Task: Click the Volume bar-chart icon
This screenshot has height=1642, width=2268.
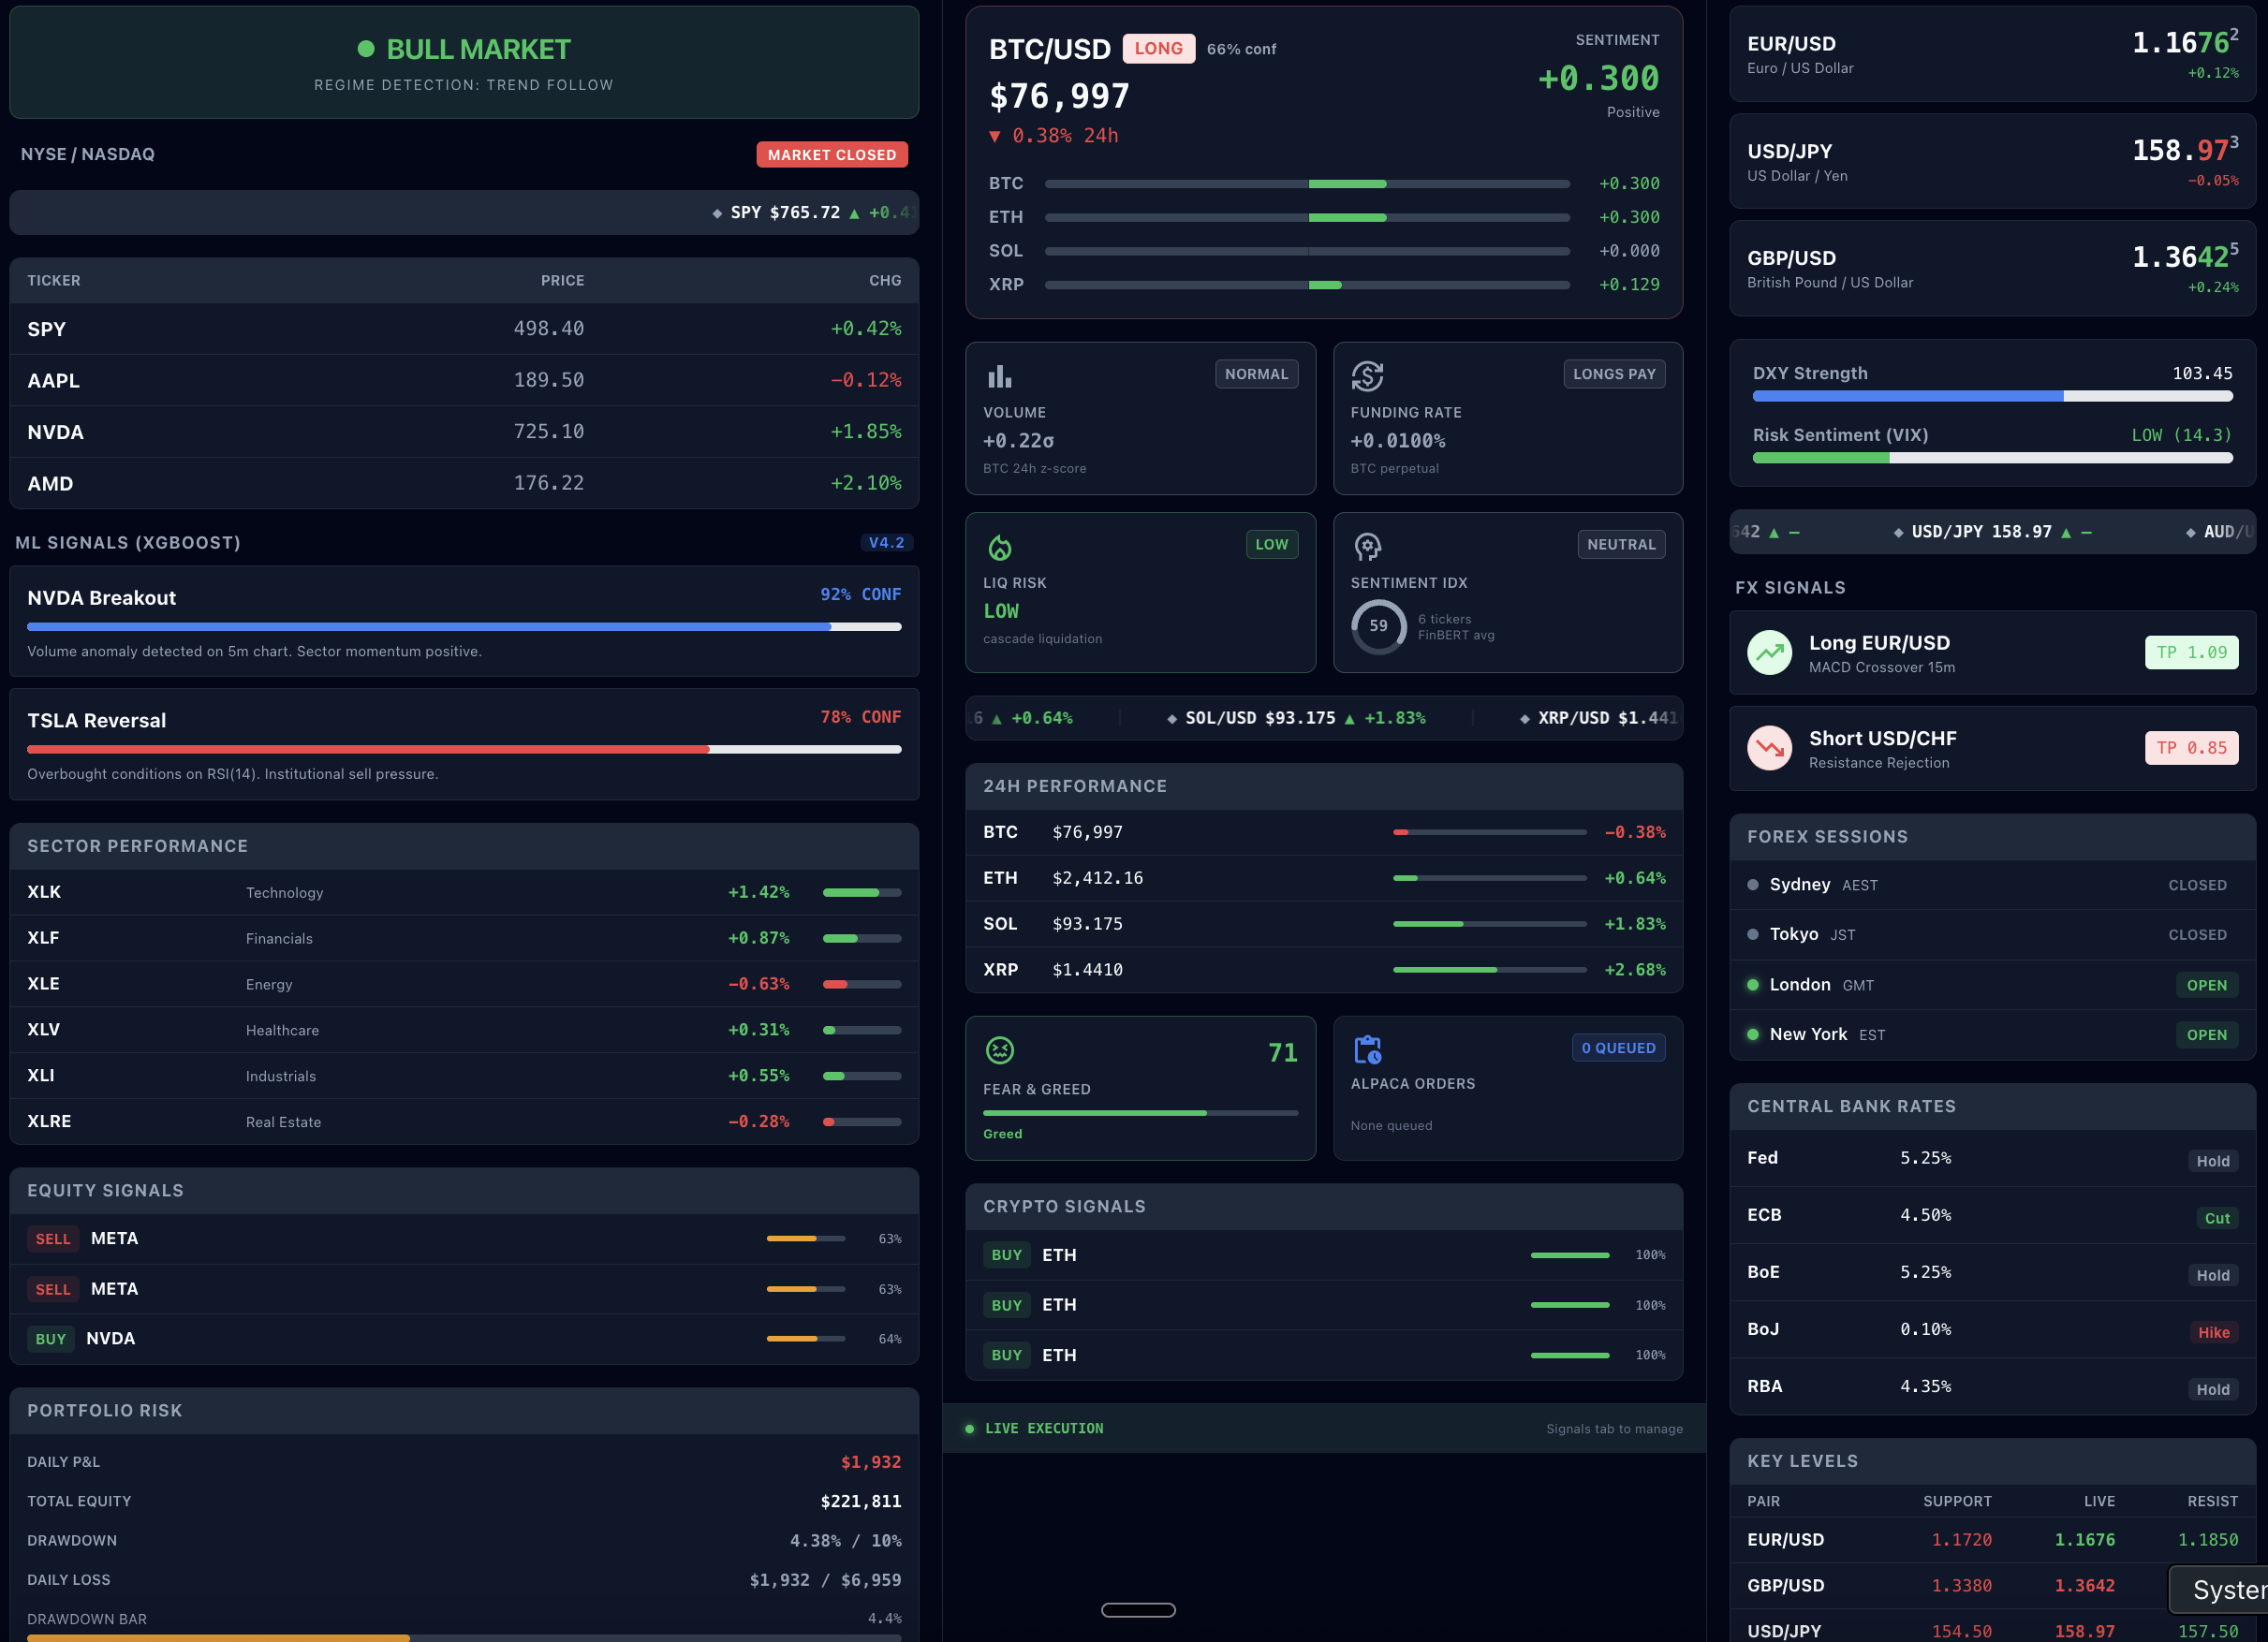Action: (999, 377)
